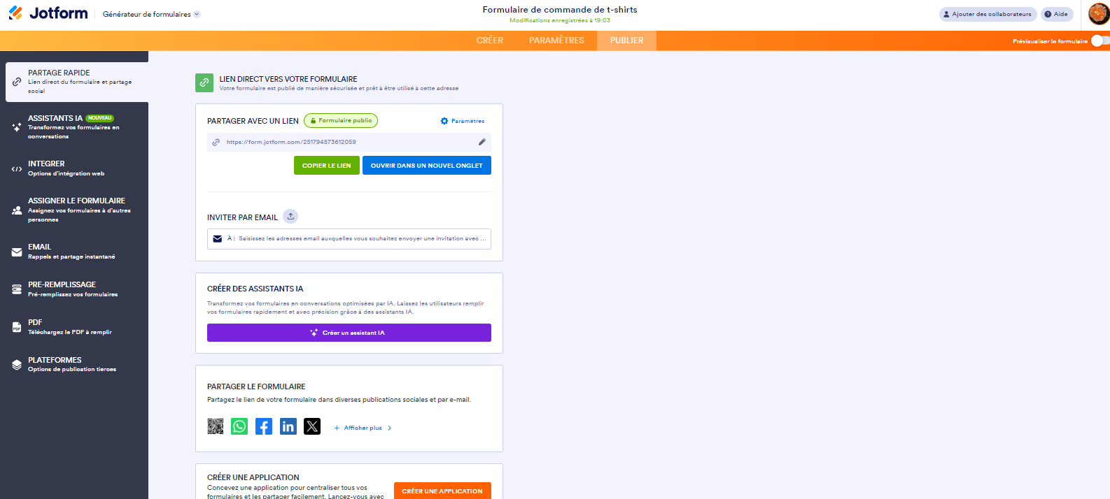This screenshot has height=499, width=1110.
Task: Expand Afficher plus sharing options
Action: pyautogui.click(x=363, y=428)
